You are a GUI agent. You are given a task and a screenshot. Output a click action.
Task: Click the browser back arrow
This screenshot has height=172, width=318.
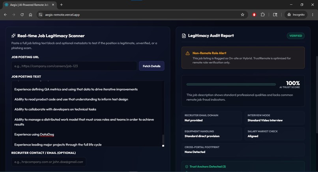tap(6, 15)
